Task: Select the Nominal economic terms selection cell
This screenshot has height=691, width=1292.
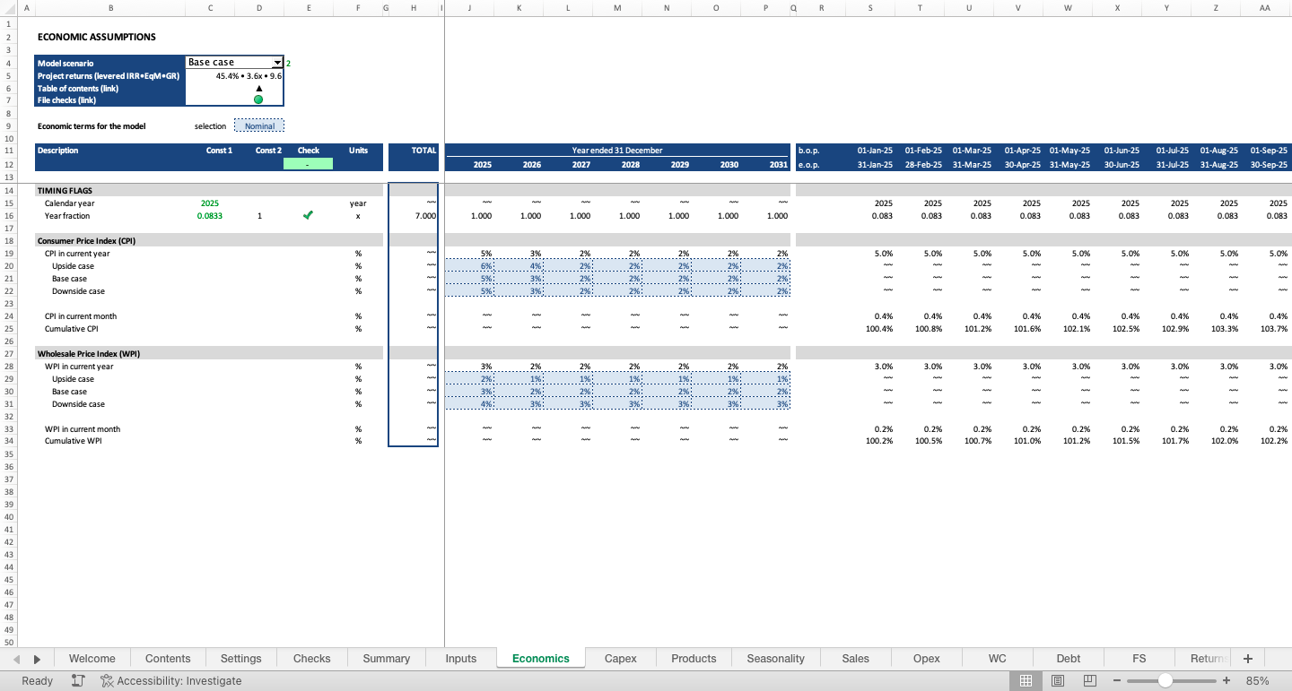Action: coord(259,126)
